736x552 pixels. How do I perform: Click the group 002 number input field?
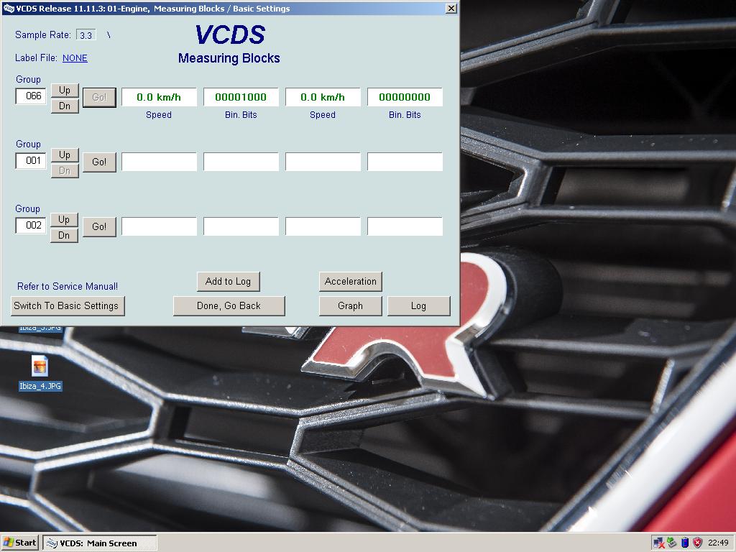click(x=32, y=226)
